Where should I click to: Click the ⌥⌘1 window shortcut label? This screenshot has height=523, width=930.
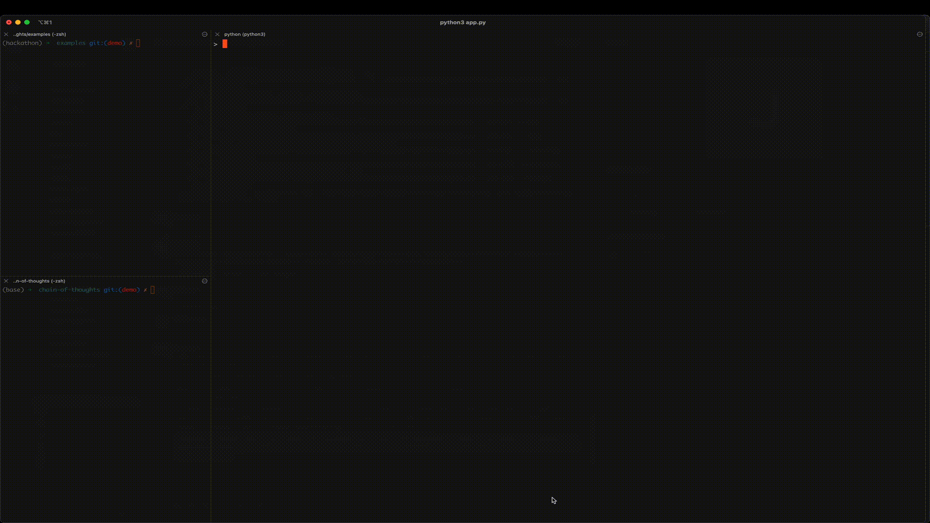45,22
